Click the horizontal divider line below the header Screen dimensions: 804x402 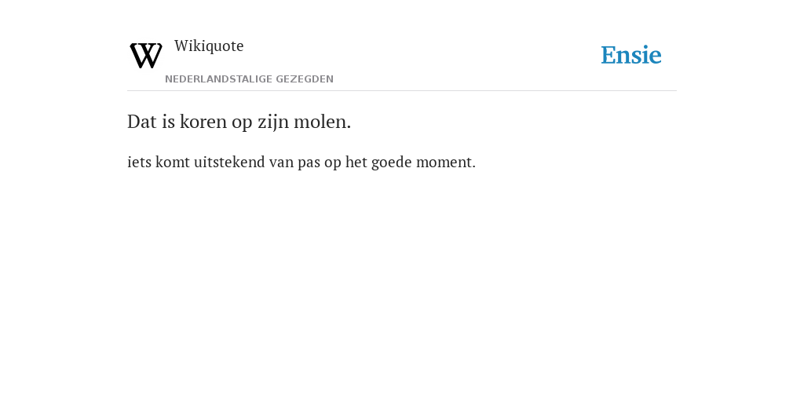tap(402, 91)
